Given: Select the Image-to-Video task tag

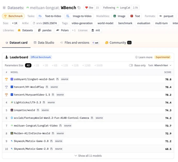Looking at the screenshot, I should pos(79,16).
